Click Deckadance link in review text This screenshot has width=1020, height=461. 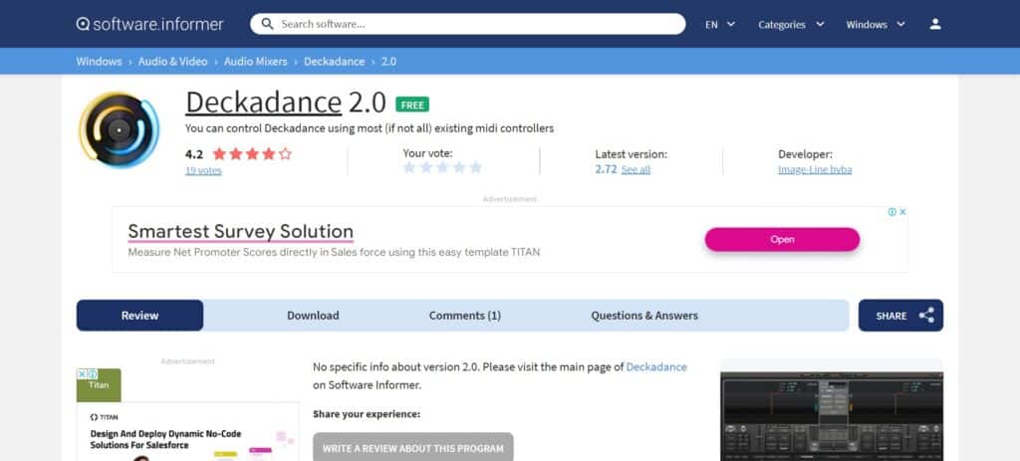coord(656,366)
